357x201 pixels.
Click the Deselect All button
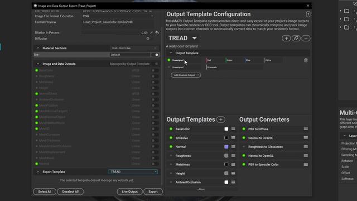(70, 192)
